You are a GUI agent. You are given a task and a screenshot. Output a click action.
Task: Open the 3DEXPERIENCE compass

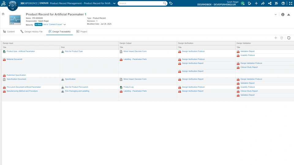point(13,5)
